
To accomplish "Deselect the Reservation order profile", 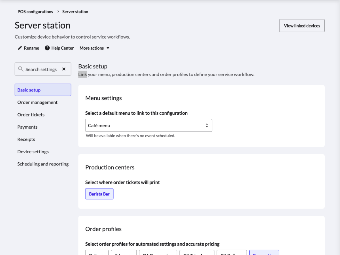I will point(264,254).
